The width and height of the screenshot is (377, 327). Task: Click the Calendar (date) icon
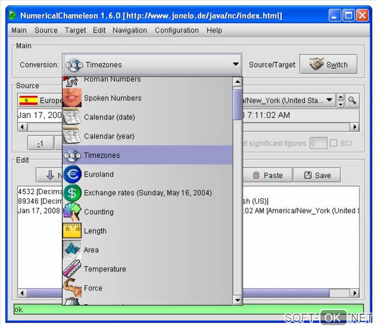pyautogui.click(x=72, y=117)
